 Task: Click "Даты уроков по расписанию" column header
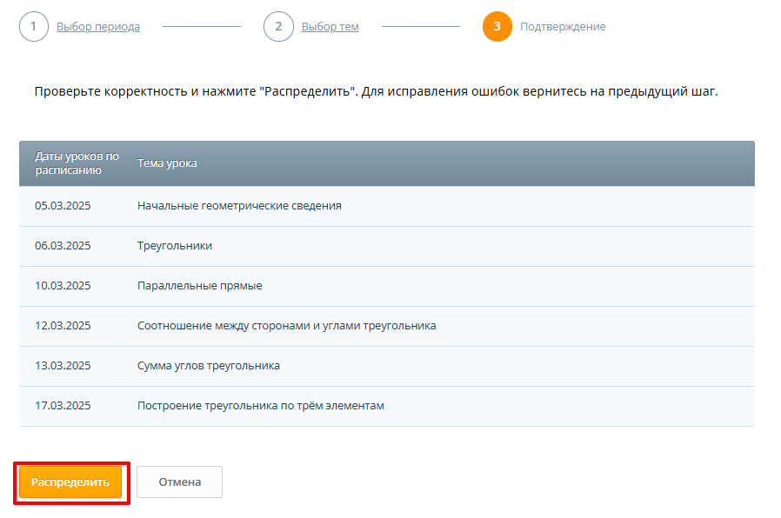(77, 163)
